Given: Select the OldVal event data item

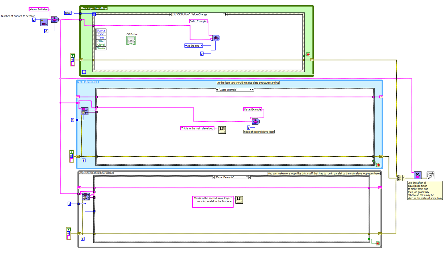Looking at the screenshot, I should coord(101,45).
